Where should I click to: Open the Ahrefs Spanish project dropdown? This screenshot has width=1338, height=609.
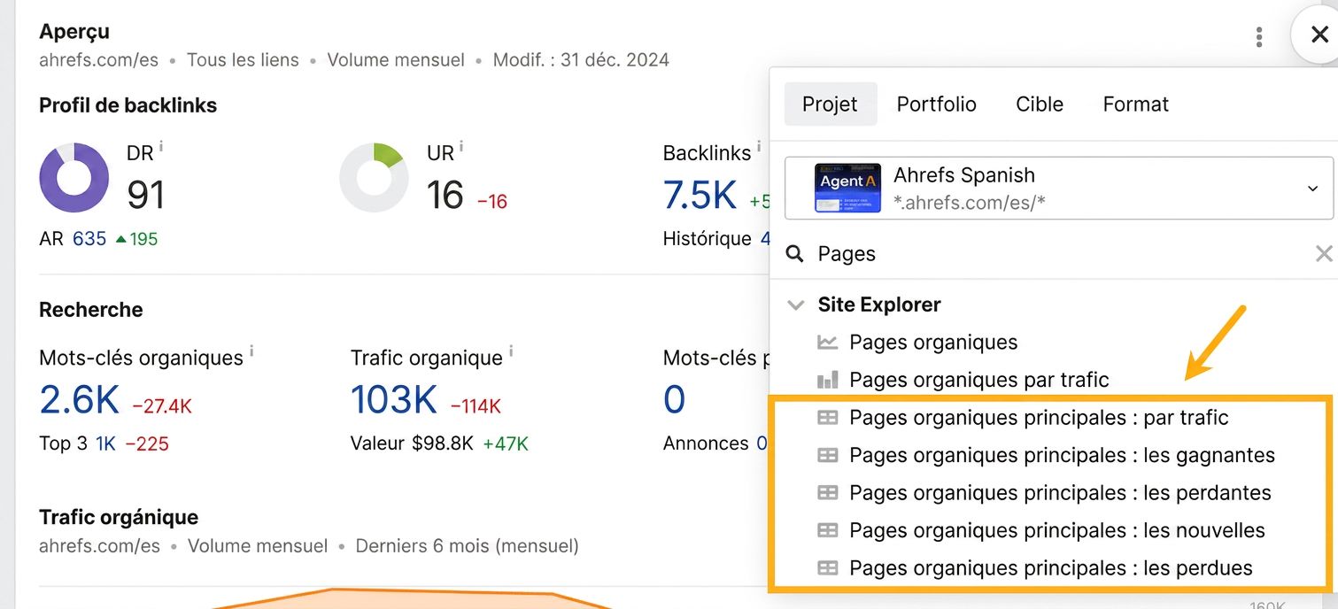point(1059,188)
